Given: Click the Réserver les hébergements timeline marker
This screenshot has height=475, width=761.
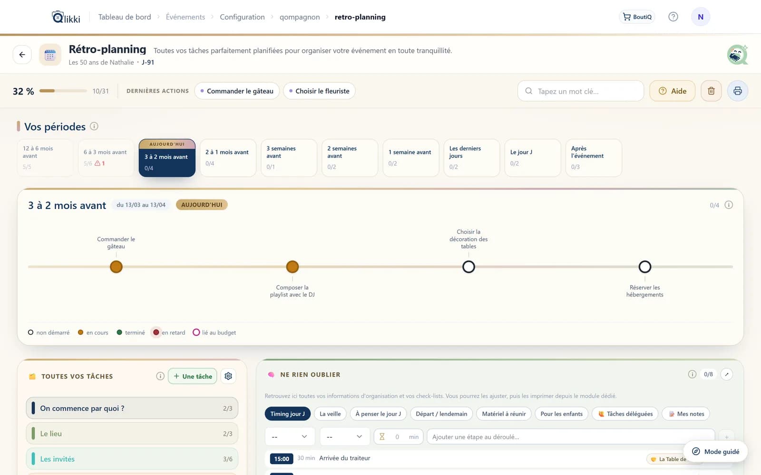Looking at the screenshot, I should click(x=645, y=266).
